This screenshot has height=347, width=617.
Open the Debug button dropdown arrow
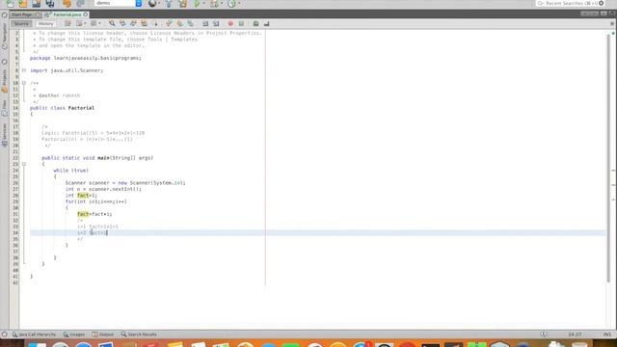[222, 4]
